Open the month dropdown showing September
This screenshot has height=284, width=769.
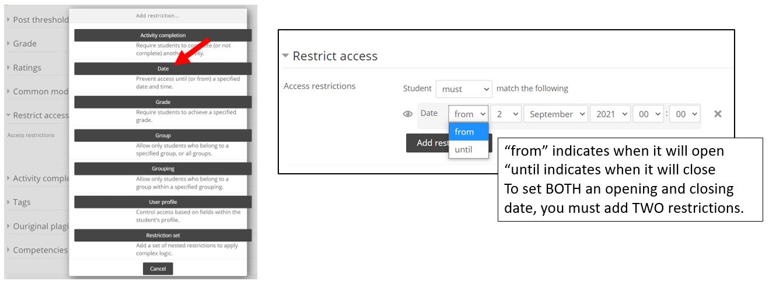555,114
